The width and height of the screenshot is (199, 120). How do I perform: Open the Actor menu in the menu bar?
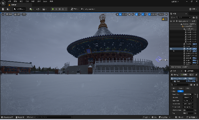45,1
